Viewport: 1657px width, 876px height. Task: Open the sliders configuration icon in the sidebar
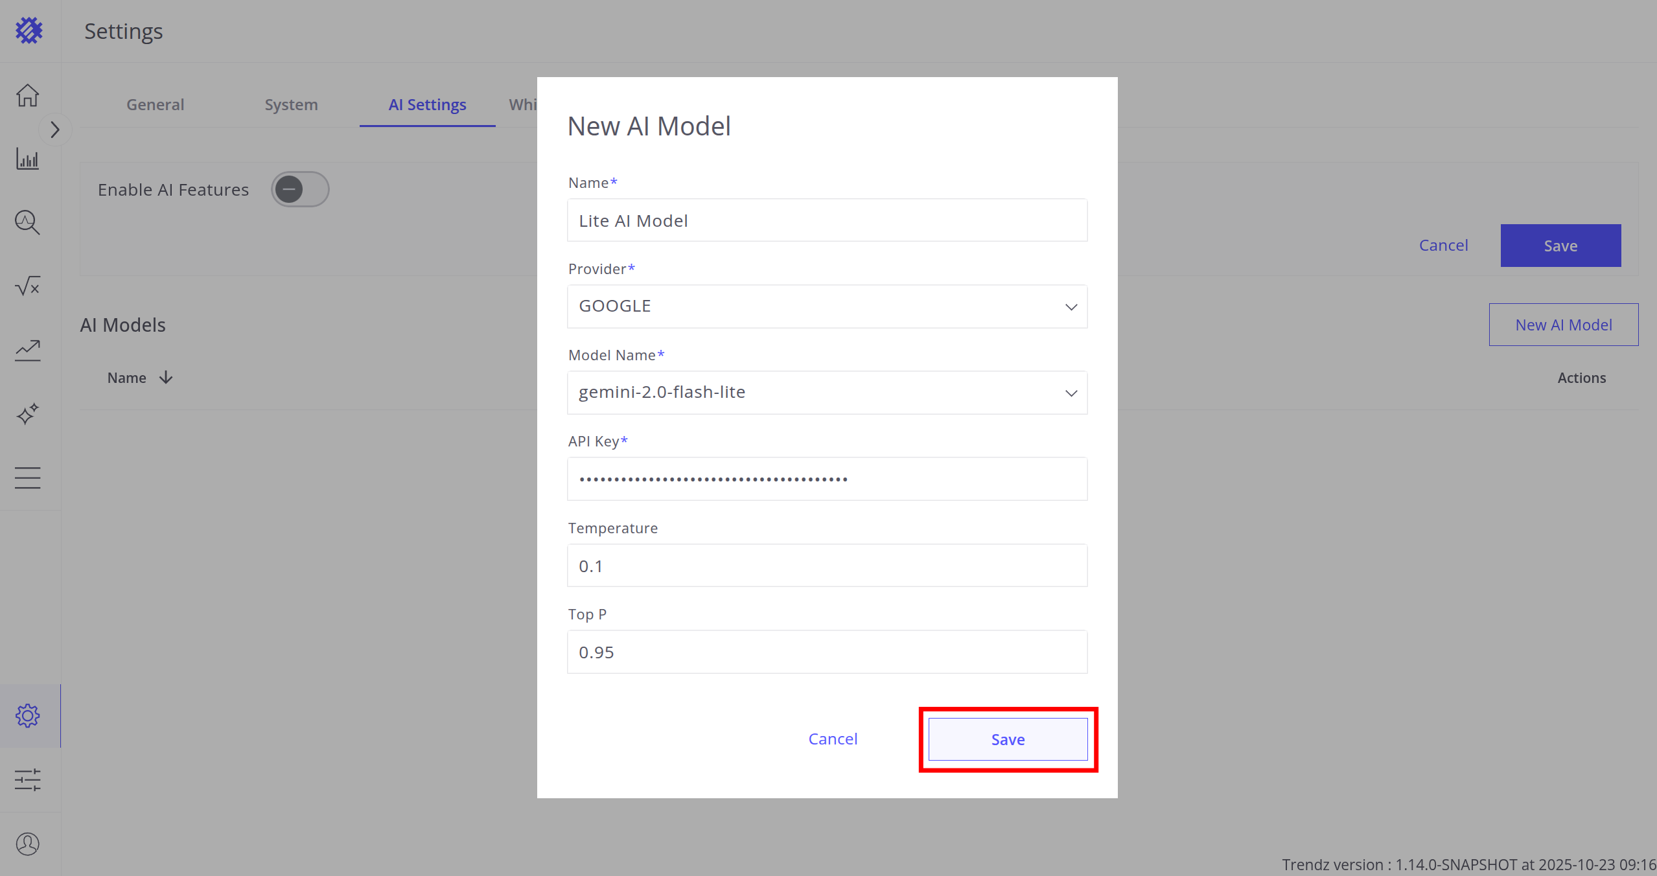(x=27, y=779)
